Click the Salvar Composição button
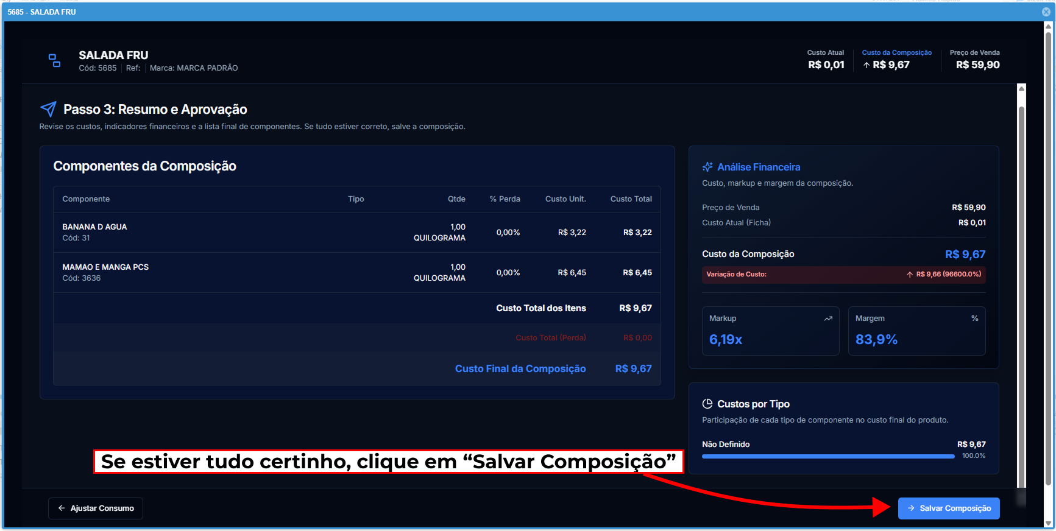The image size is (1056, 531). pos(948,508)
